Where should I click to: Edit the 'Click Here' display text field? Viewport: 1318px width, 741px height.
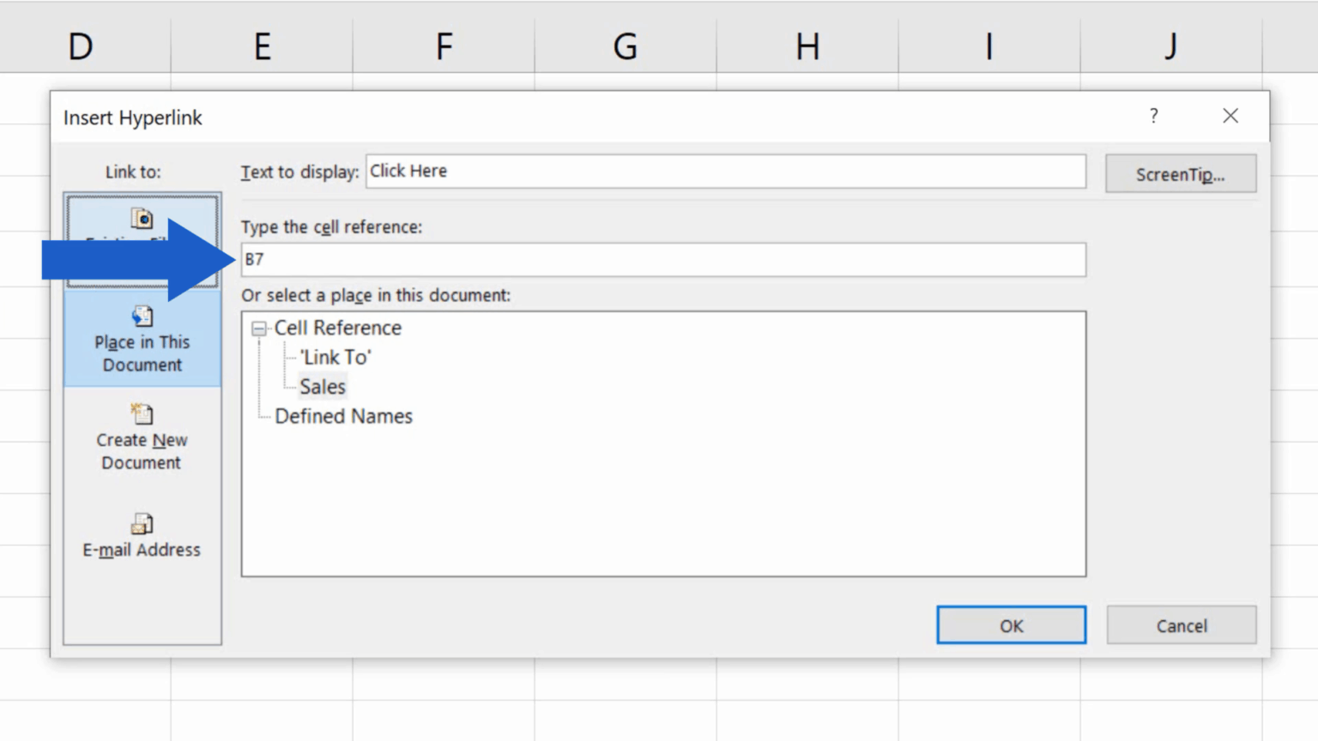click(726, 171)
